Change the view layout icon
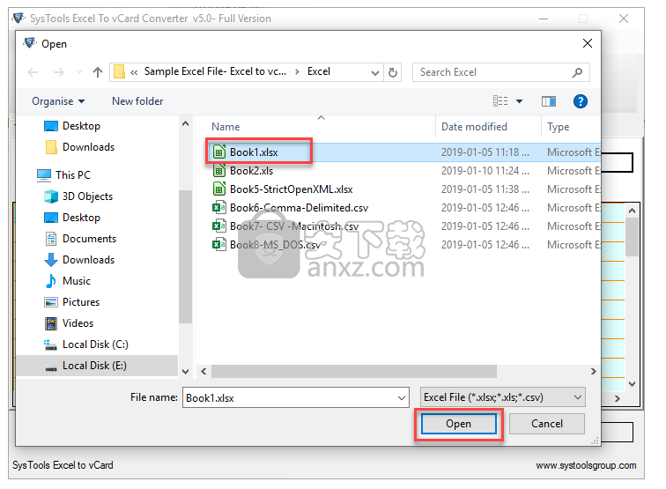Viewport: 666px width, 489px height. coord(500,101)
